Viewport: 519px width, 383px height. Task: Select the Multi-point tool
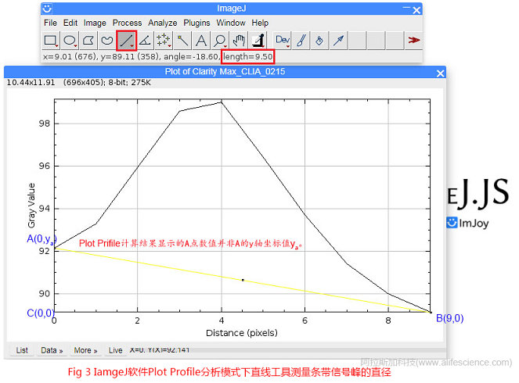[164, 39]
